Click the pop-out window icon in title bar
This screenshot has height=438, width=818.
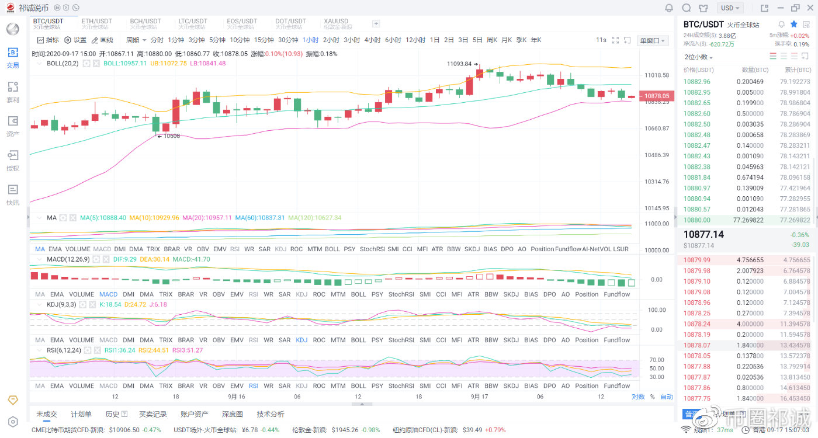coord(764,8)
